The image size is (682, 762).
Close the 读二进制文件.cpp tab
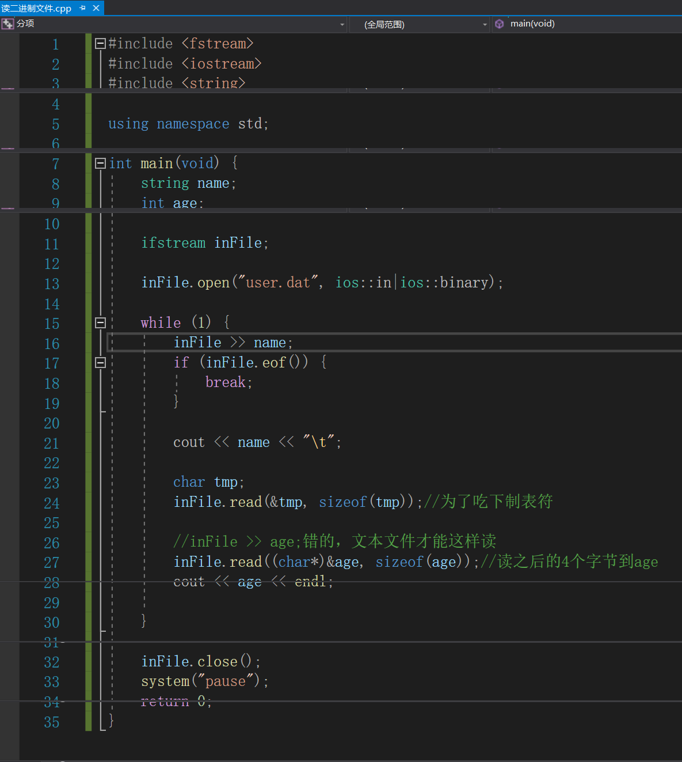coord(96,8)
